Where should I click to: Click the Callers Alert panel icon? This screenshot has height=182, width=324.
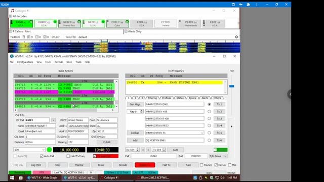pyautogui.click(x=11, y=31)
